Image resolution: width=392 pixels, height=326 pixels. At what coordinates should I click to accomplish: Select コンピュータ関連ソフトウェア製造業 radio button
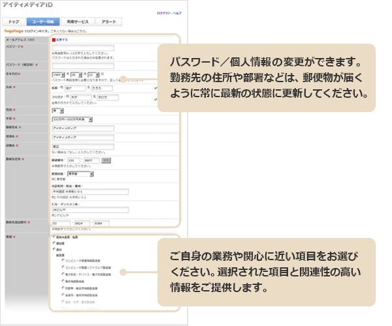pos(63,267)
